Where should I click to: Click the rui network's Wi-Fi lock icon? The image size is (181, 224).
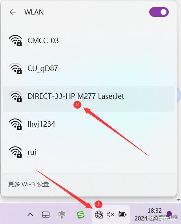click(x=15, y=152)
